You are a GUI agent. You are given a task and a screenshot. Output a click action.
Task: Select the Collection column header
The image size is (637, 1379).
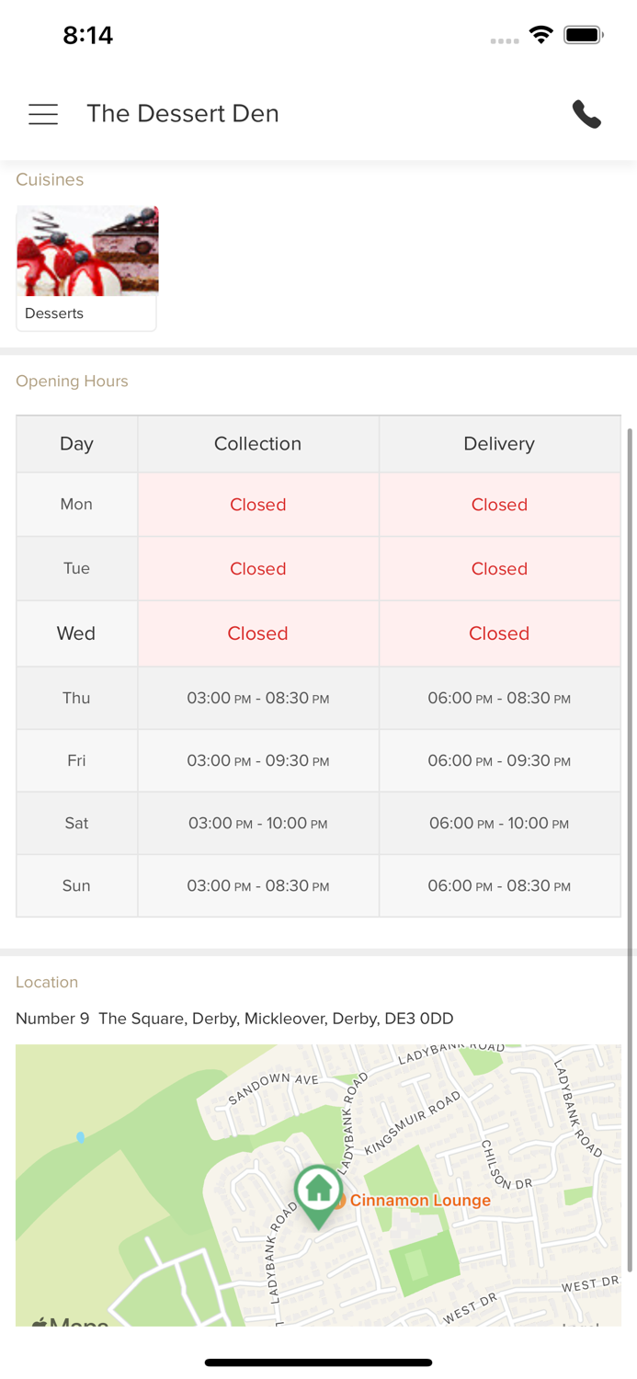[x=257, y=444]
